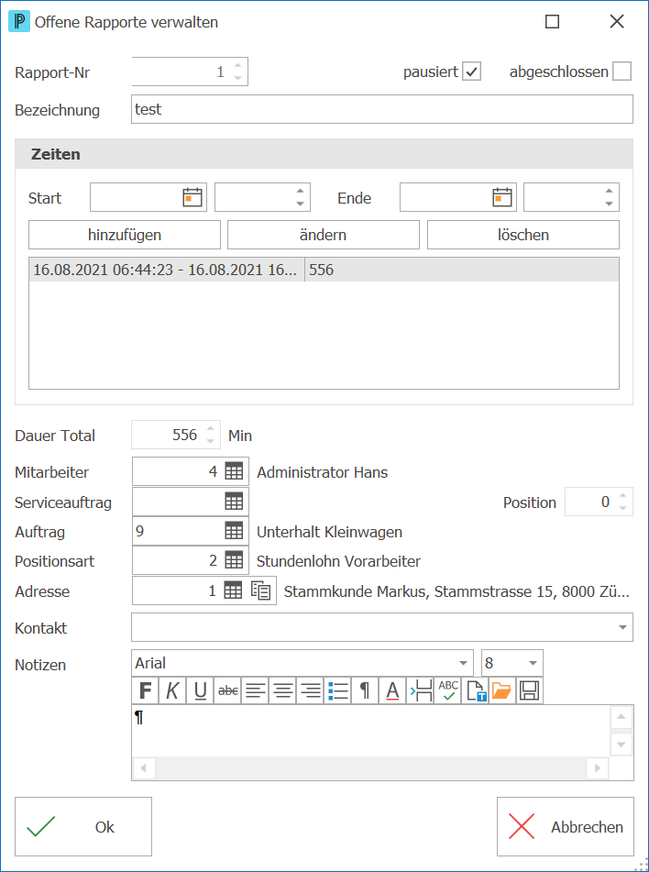
Task: Click the Stammkunde Markus address text
Action: (x=456, y=591)
